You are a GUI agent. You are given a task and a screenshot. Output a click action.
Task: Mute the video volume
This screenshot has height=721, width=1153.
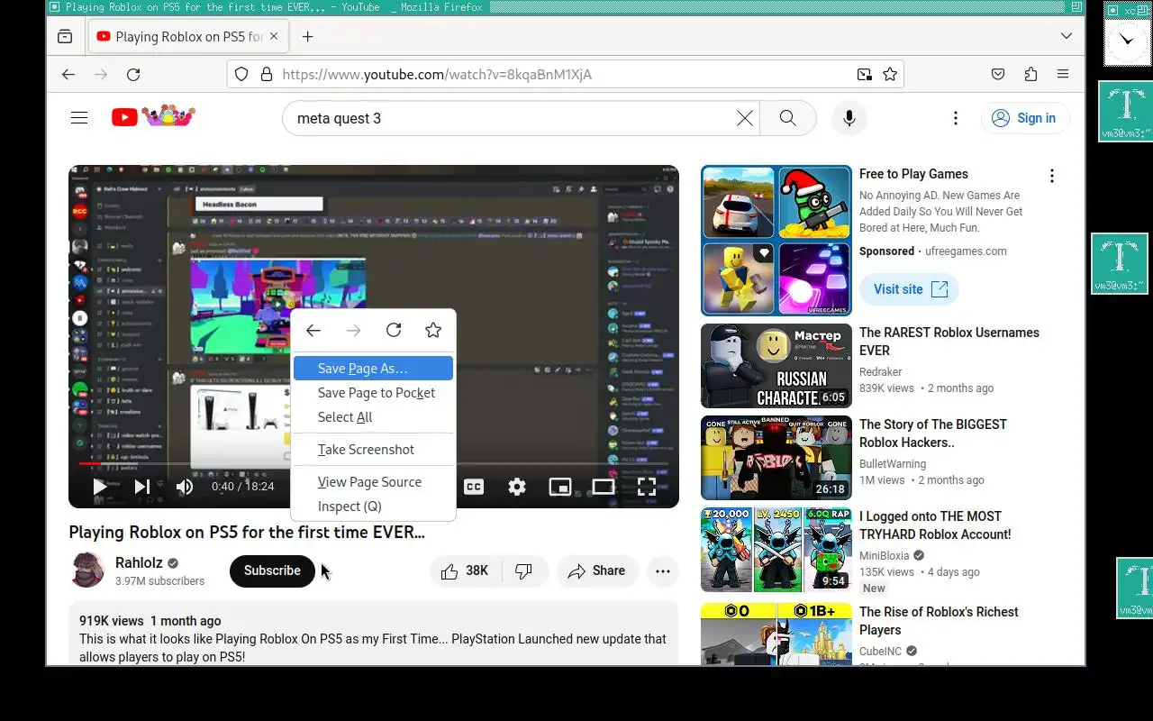pyautogui.click(x=185, y=487)
